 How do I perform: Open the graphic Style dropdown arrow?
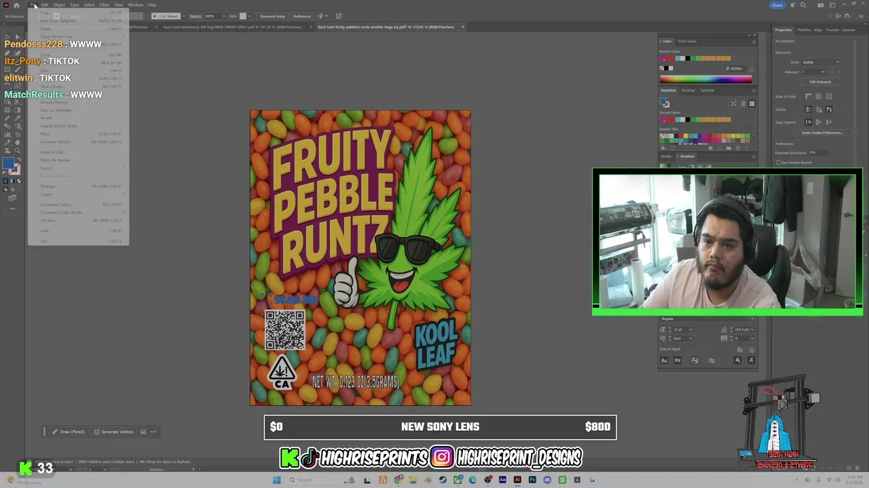click(x=250, y=16)
